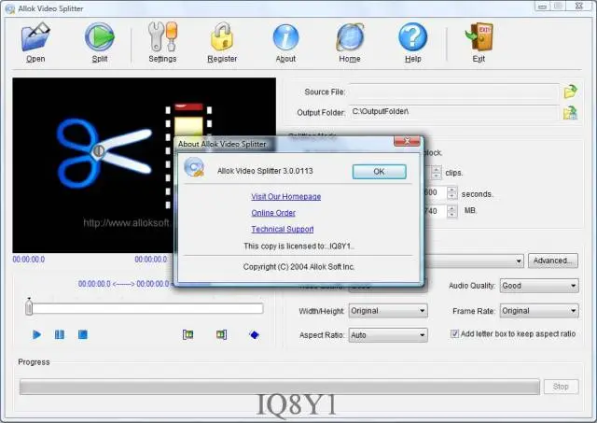Adjust the clips count stepper
The height and width of the screenshot is (423, 597).
pyautogui.click(x=437, y=173)
